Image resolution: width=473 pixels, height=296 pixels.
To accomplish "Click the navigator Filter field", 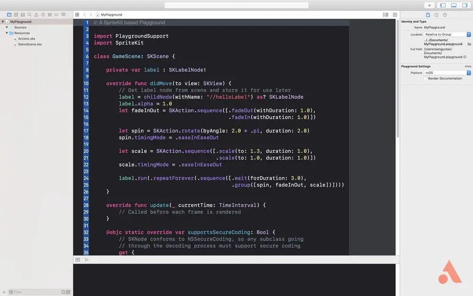I will coord(36,292).
